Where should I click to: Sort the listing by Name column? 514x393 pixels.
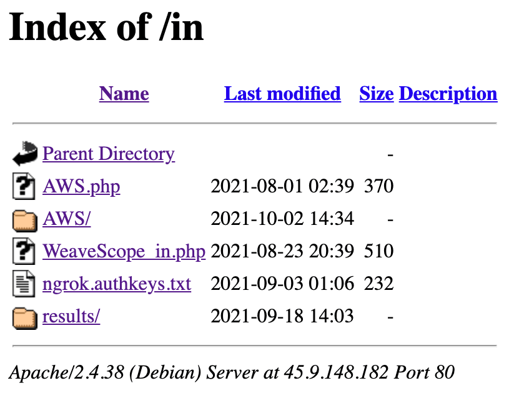tap(124, 94)
